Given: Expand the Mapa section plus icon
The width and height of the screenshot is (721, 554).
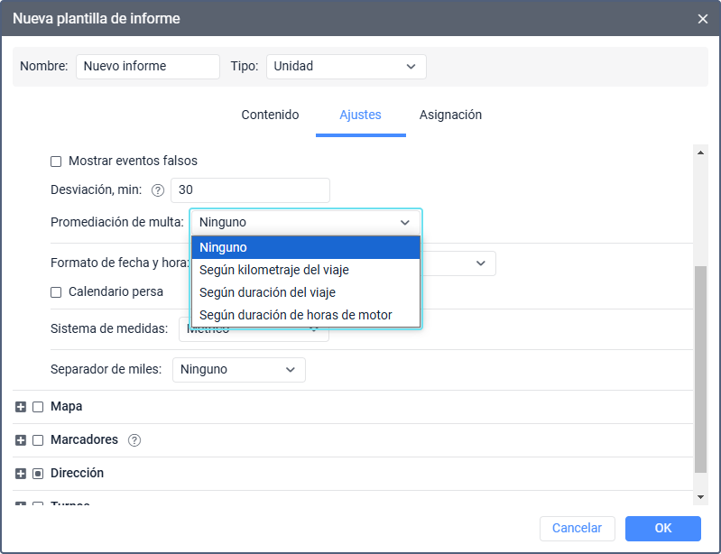Looking at the screenshot, I should (x=21, y=407).
